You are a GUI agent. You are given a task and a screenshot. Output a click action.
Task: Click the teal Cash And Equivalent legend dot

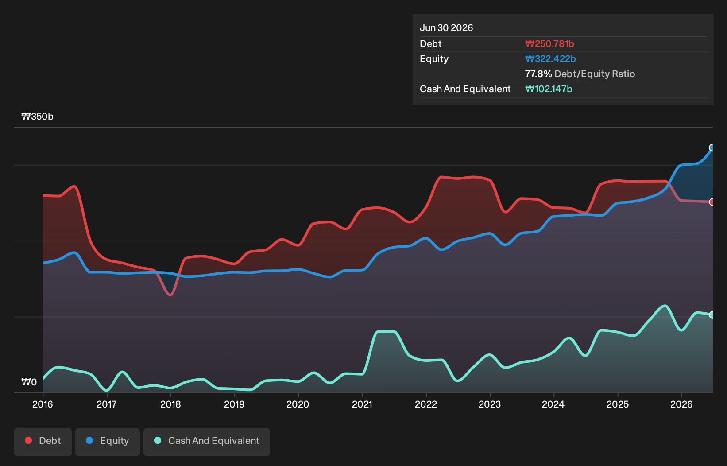coord(158,440)
